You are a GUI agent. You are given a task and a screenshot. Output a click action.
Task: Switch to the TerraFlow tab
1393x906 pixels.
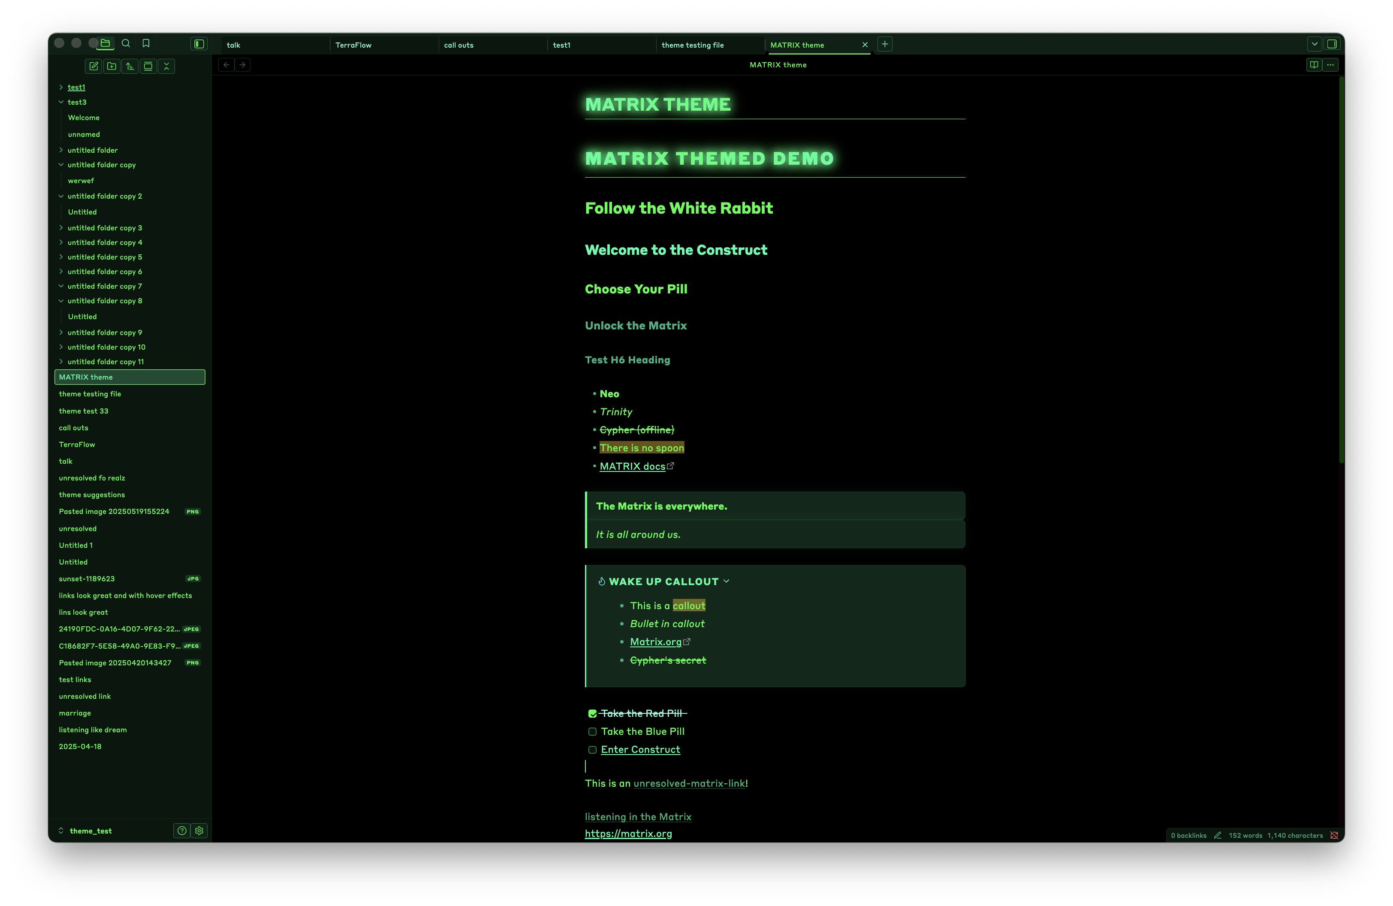click(353, 45)
